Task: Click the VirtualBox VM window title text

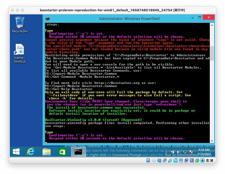Action: pyautogui.click(x=112, y=10)
